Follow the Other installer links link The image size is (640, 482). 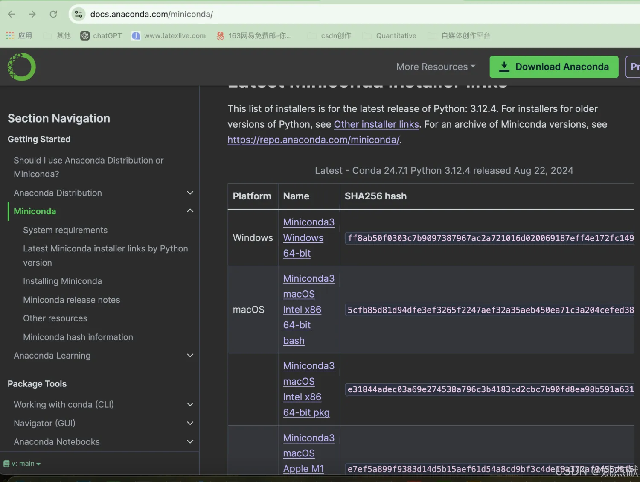pos(376,124)
